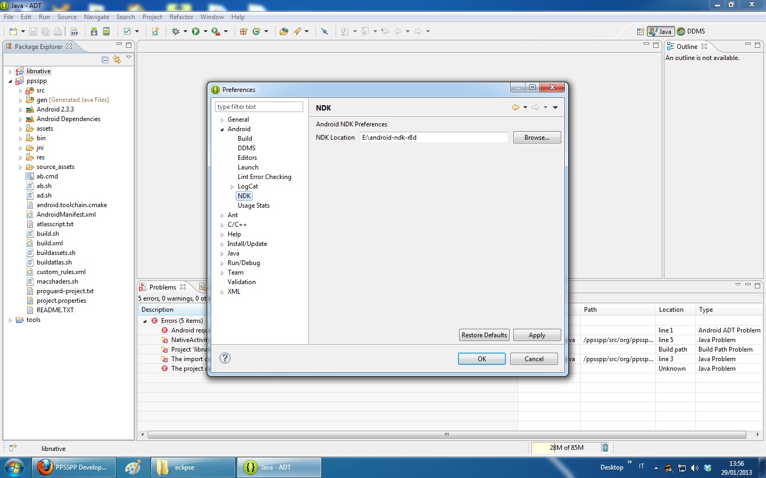Expand the Java preferences category
Image resolution: width=766 pixels, height=478 pixels.
222,254
